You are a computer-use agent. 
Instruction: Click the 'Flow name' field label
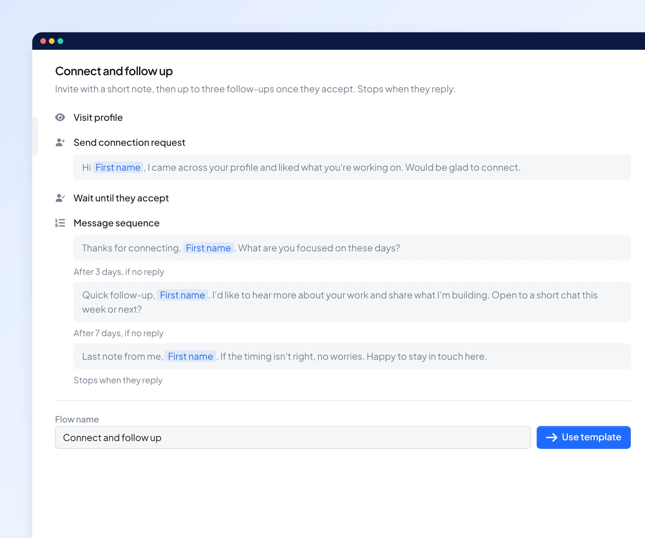coord(77,419)
